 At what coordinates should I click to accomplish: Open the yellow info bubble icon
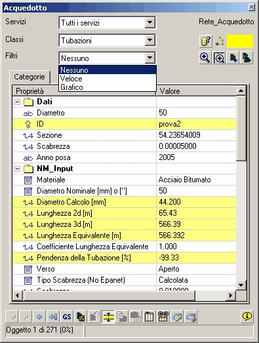(x=247, y=317)
